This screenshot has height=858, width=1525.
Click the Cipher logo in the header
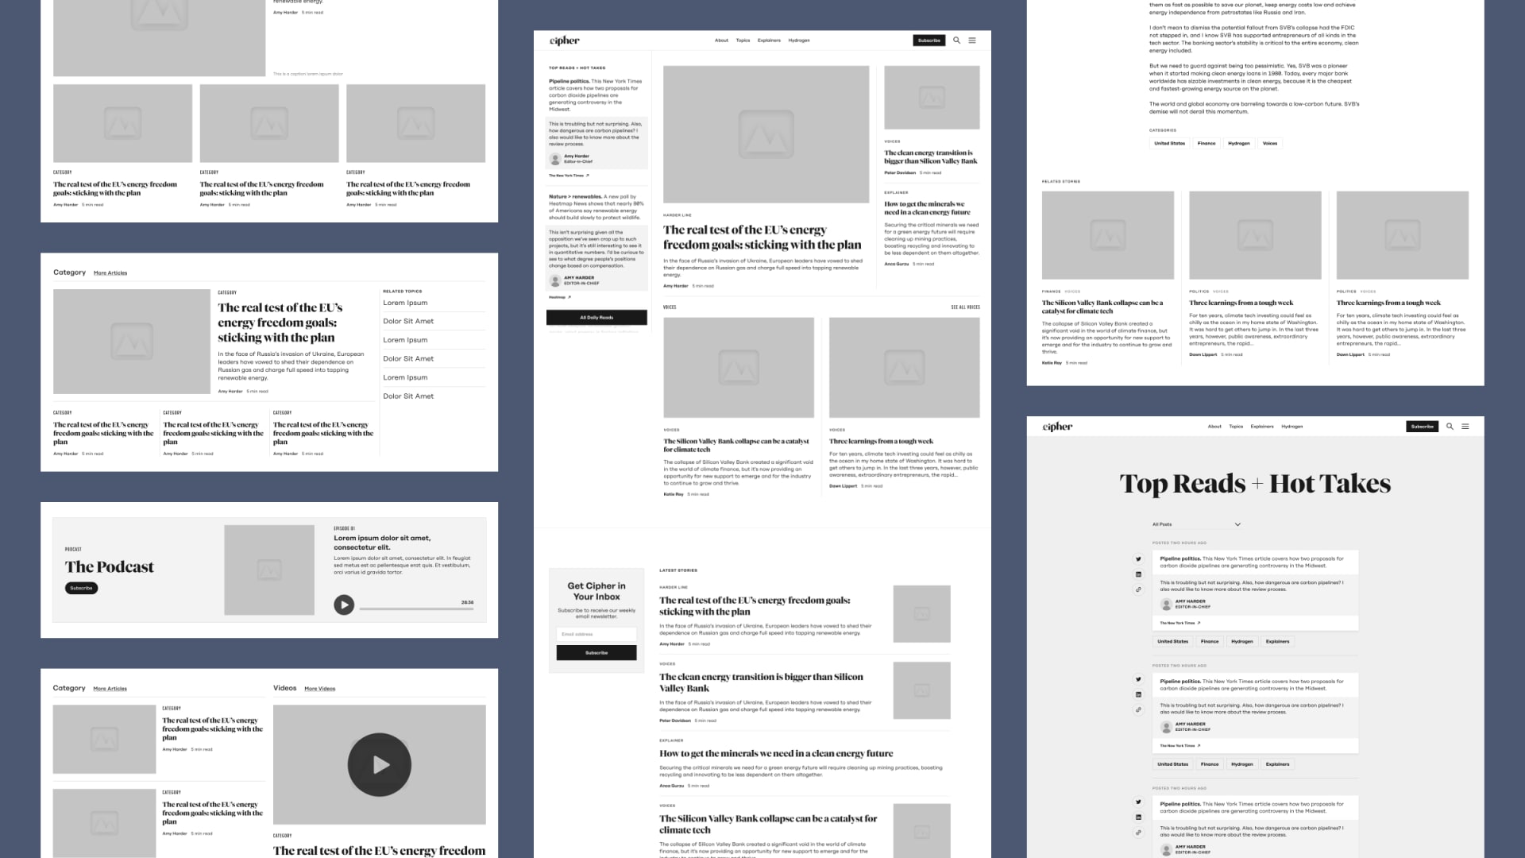point(563,40)
